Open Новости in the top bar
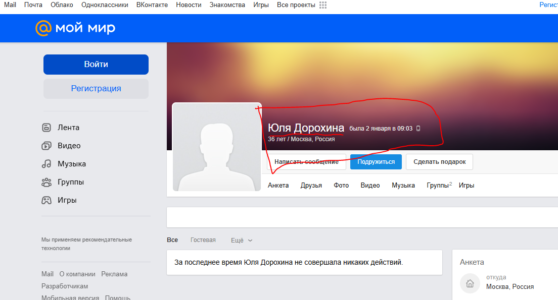The width and height of the screenshot is (558, 300). click(x=189, y=5)
